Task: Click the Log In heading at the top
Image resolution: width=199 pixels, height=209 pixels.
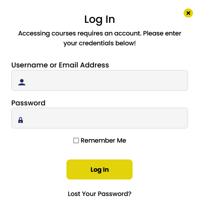Action: (x=99, y=20)
